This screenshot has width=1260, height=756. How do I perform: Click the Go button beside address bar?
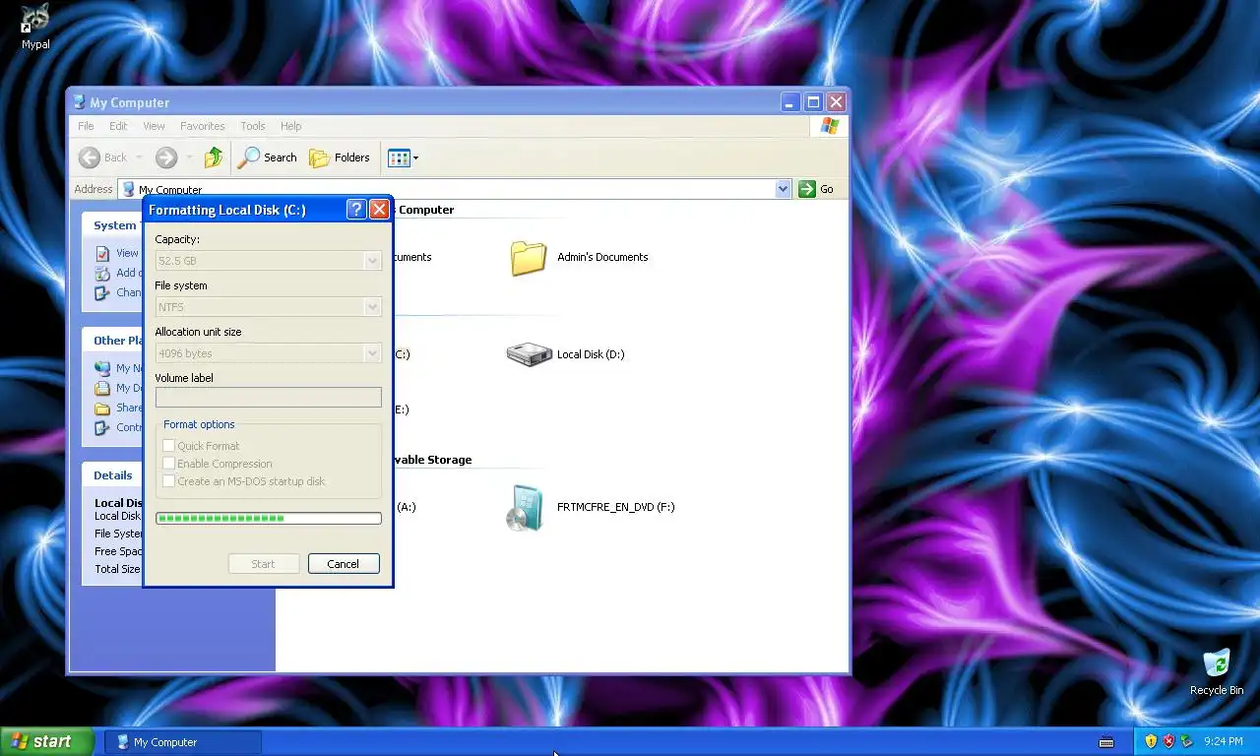coord(817,189)
